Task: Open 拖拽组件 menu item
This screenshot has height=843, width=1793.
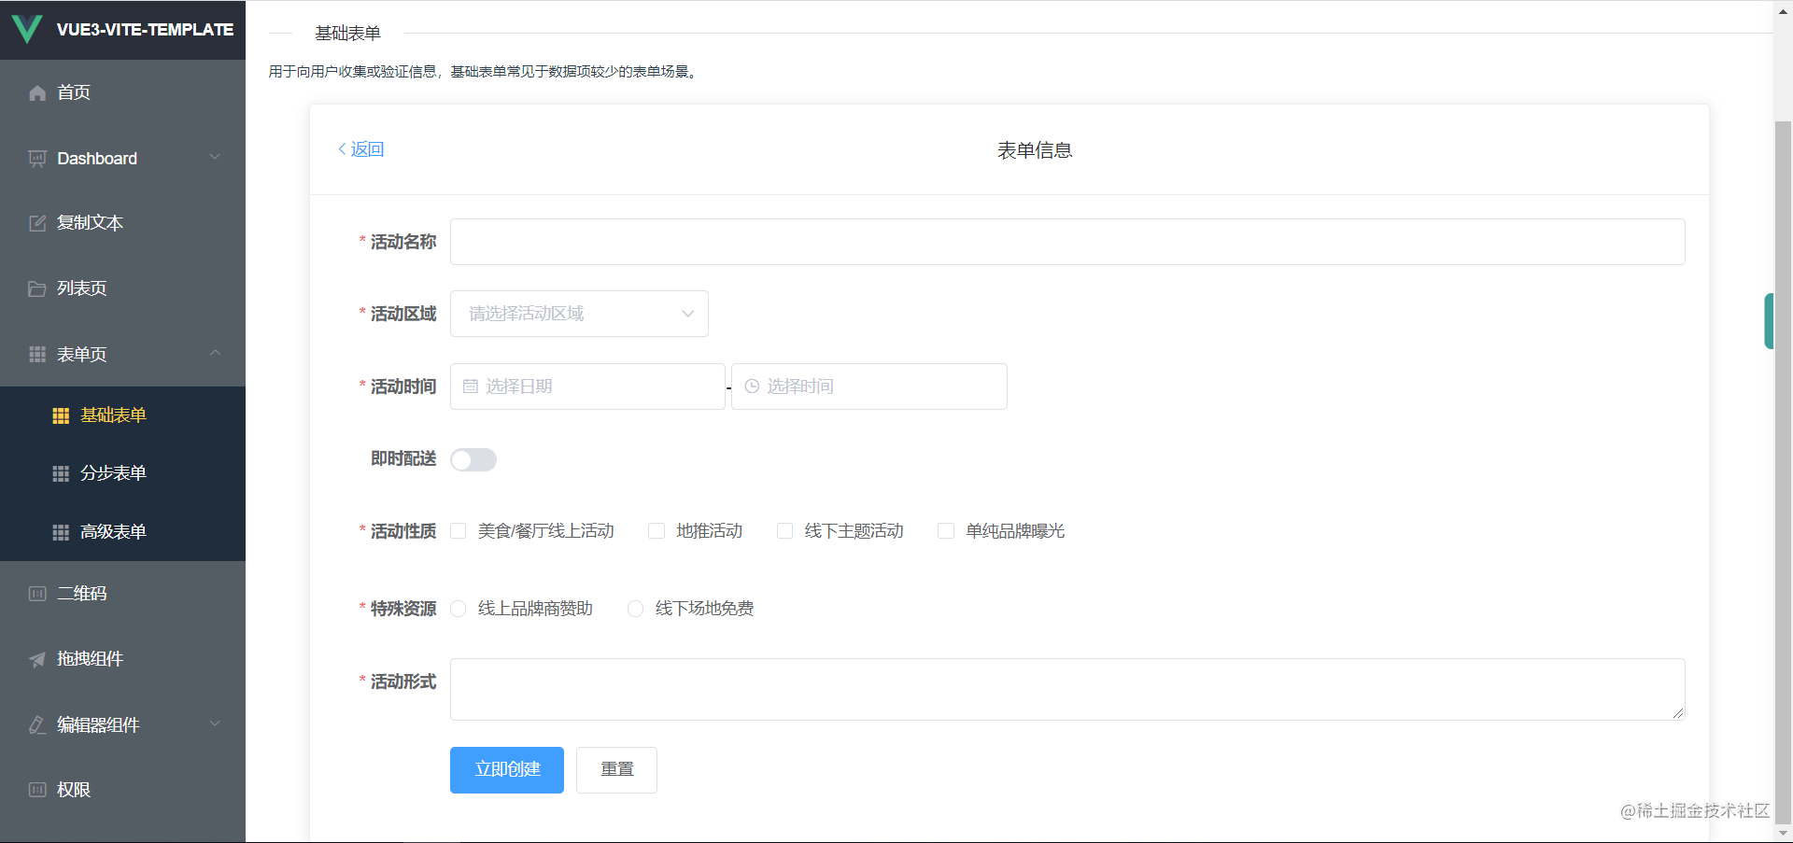Action: [x=122, y=659]
